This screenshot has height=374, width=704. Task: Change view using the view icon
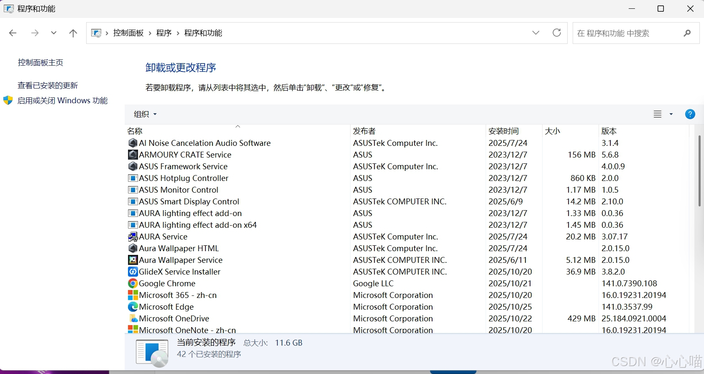pos(658,114)
